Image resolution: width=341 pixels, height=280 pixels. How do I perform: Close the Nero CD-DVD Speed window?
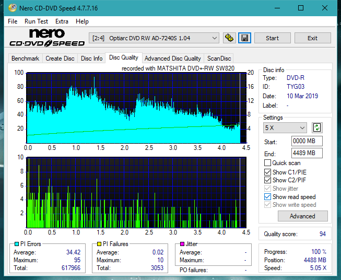tap(325, 8)
